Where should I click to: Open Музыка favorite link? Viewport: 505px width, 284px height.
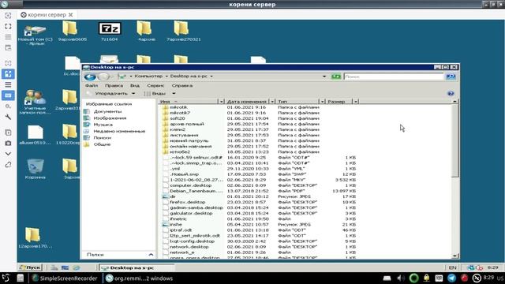point(103,125)
